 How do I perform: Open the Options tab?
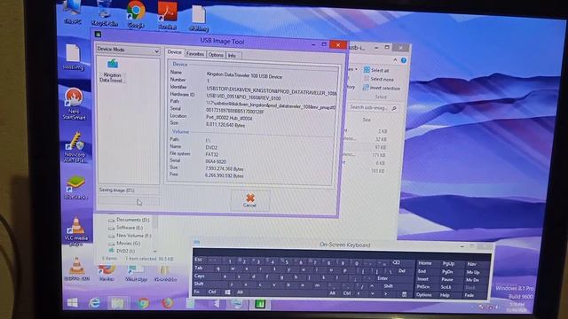pos(216,55)
